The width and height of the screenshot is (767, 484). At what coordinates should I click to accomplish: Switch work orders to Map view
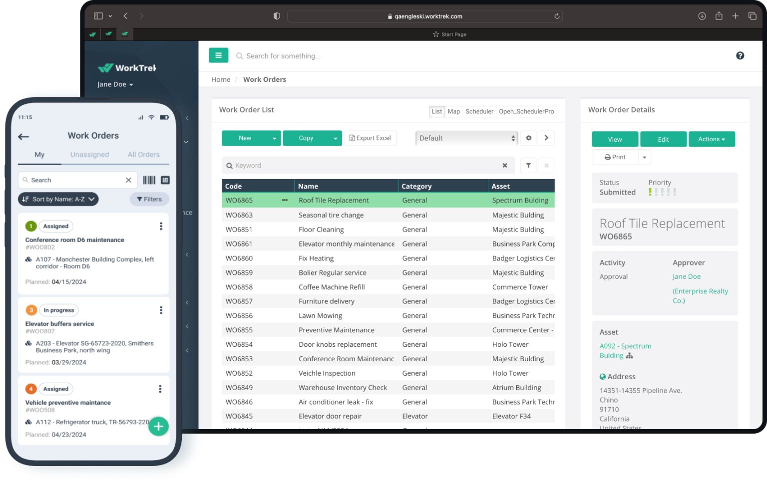[x=453, y=111]
